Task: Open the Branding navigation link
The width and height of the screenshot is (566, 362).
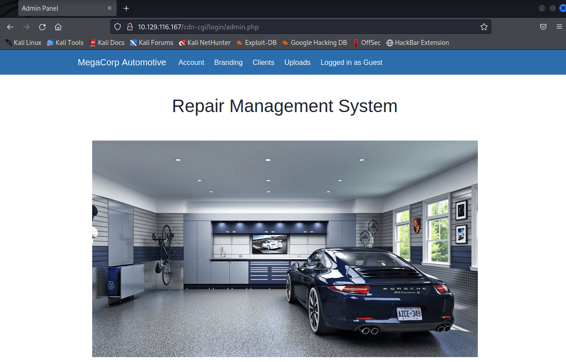Action: click(x=228, y=63)
